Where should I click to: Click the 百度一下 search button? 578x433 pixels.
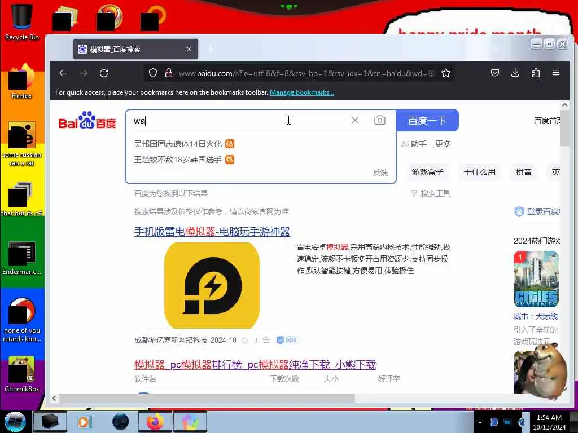[x=427, y=120]
